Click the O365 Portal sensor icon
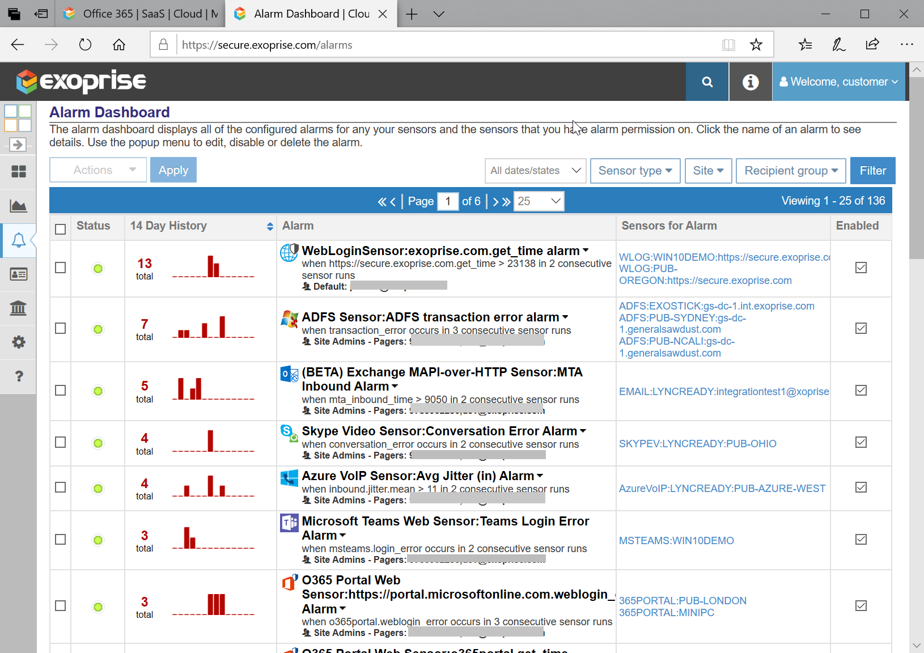The image size is (924, 653). 289,582
